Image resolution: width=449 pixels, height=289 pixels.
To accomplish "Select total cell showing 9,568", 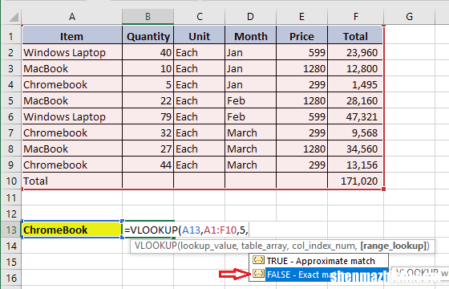I will pyautogui.click(x=355, y=132).
